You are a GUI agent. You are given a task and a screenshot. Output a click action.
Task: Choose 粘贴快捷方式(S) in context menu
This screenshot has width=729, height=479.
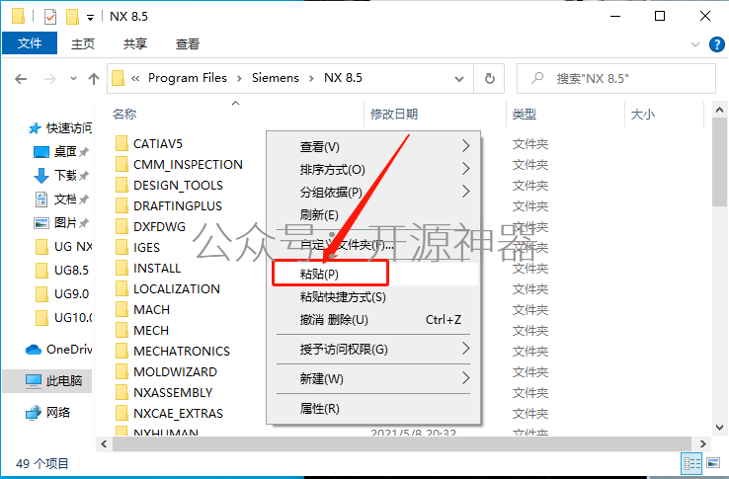coord(374,296)
